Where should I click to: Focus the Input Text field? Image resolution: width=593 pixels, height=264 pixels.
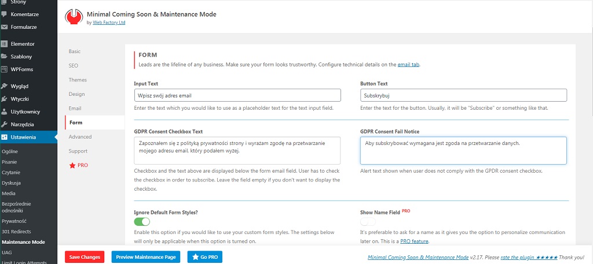(x=237, y=95)
